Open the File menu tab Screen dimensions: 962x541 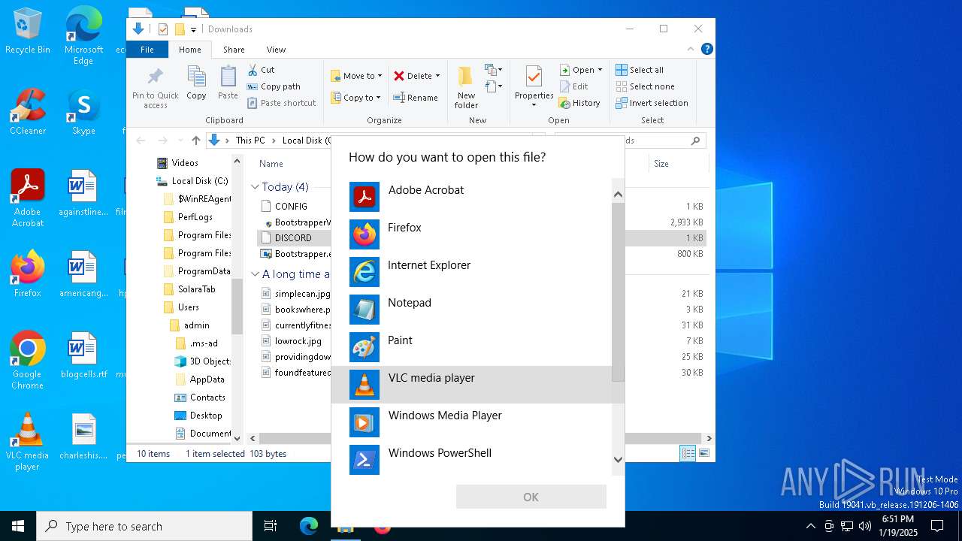click(147, 50)
